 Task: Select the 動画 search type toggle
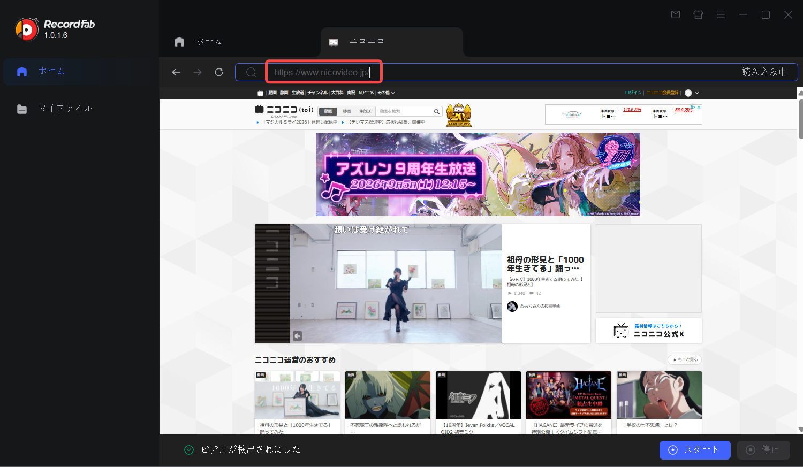click(328, 111)
